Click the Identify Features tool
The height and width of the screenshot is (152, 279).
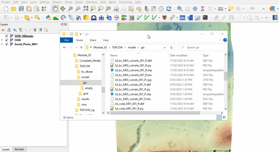[180, 9]
